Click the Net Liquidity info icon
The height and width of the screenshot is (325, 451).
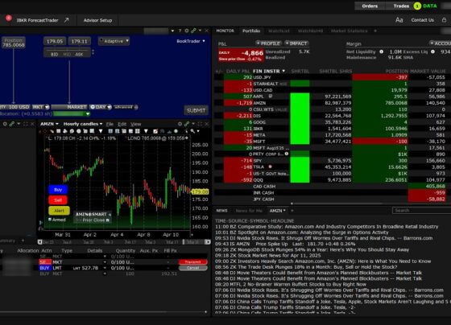point(381,51)
